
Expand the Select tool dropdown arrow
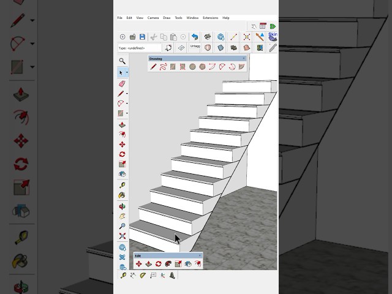point(127,72)
